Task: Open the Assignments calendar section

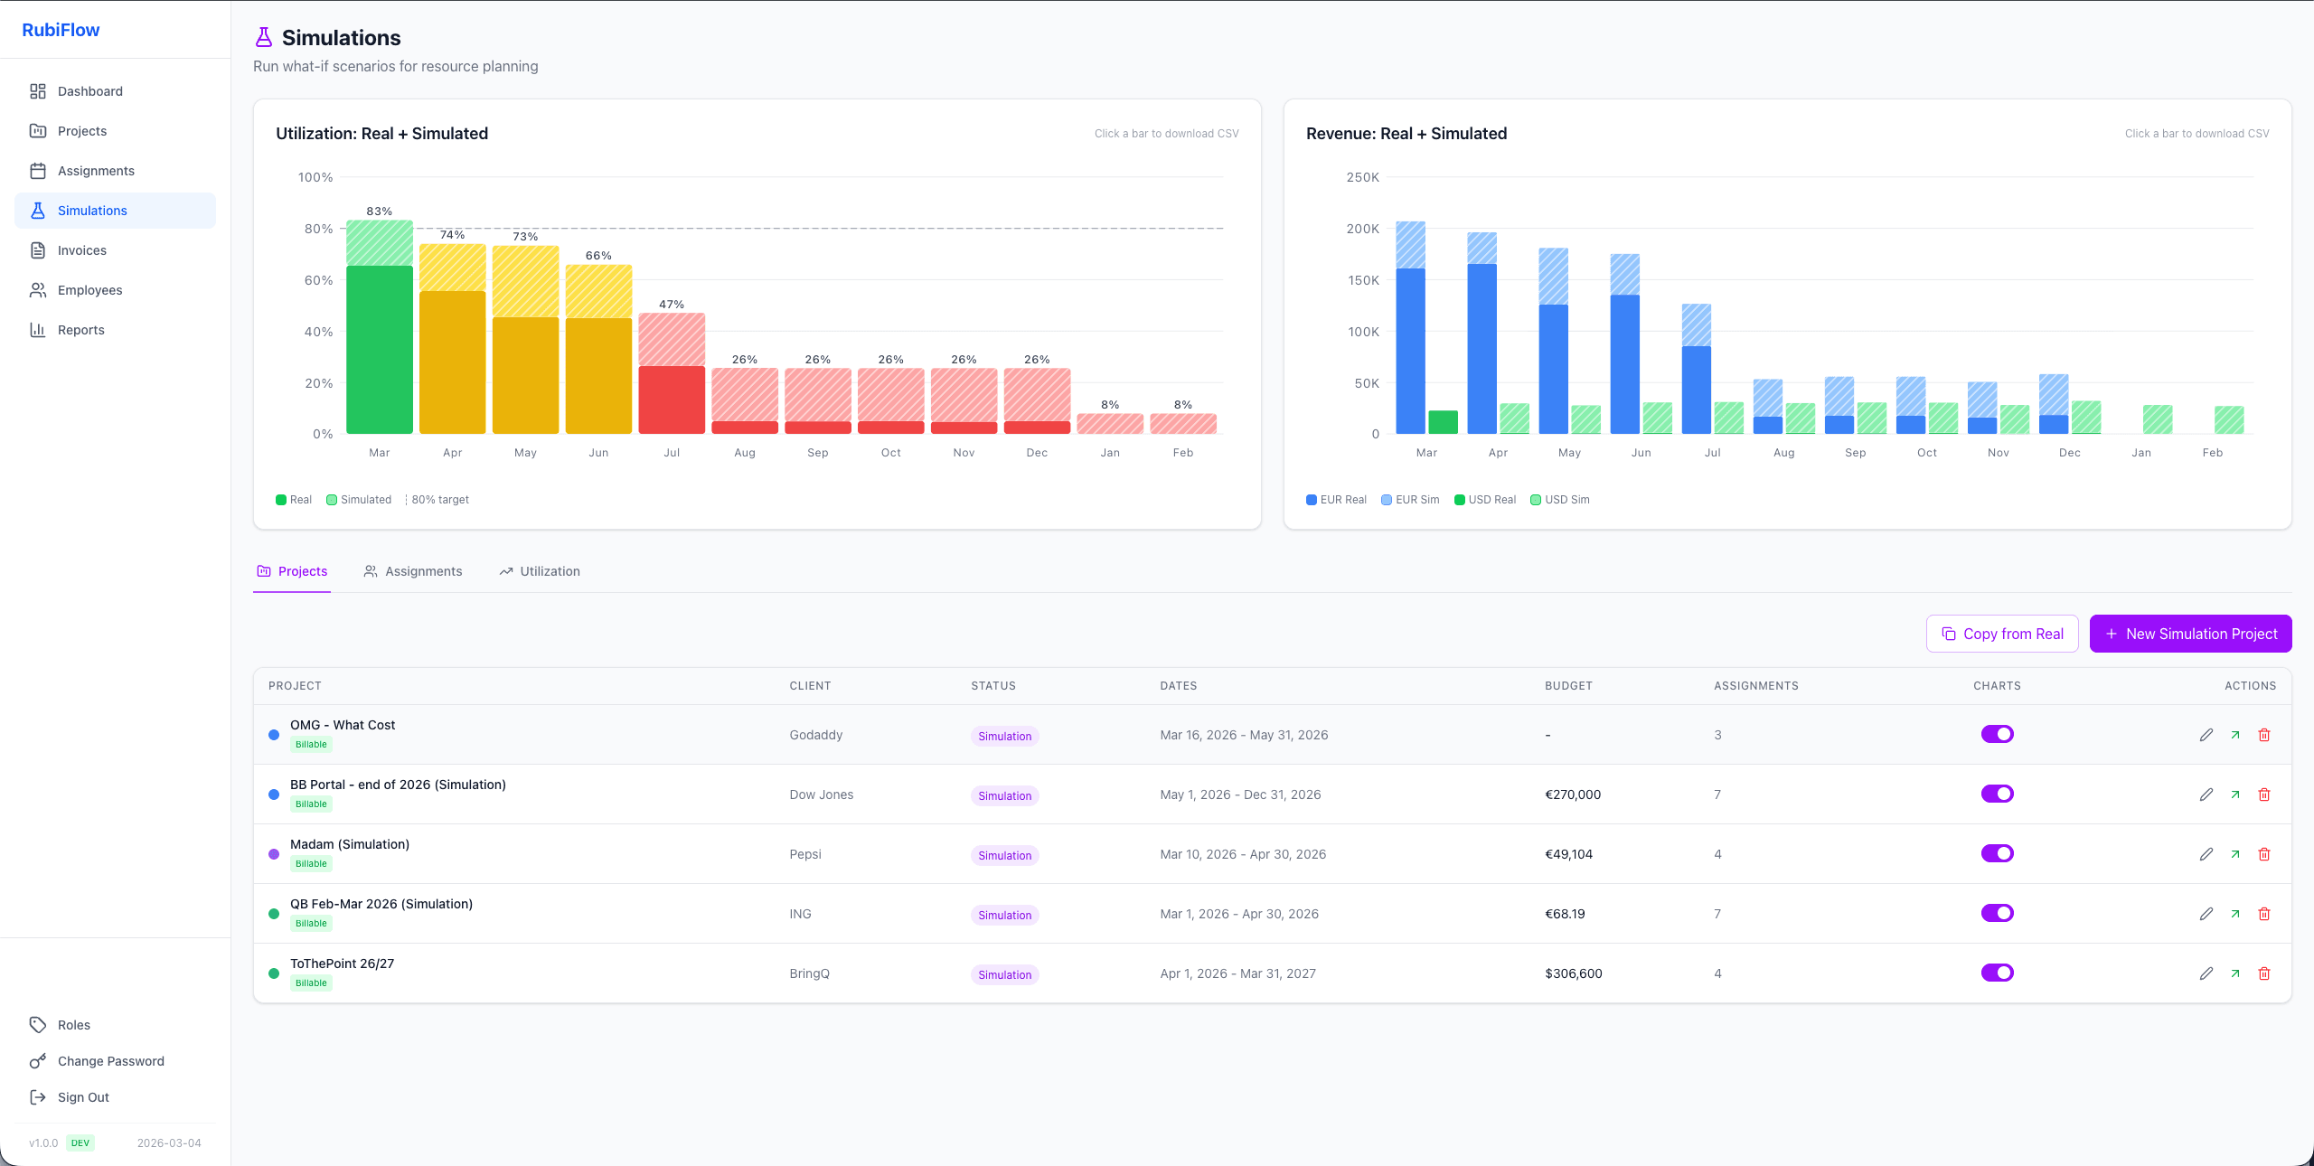Action: coord(95,170)
